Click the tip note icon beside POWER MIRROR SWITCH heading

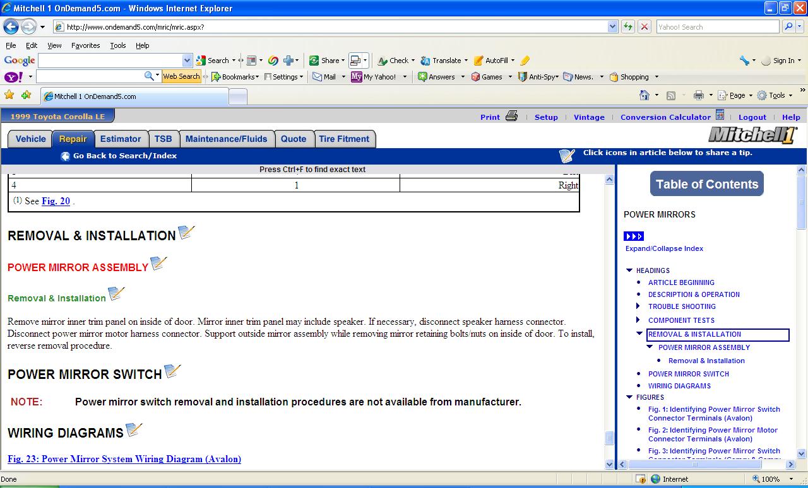(x=172, y=371)
